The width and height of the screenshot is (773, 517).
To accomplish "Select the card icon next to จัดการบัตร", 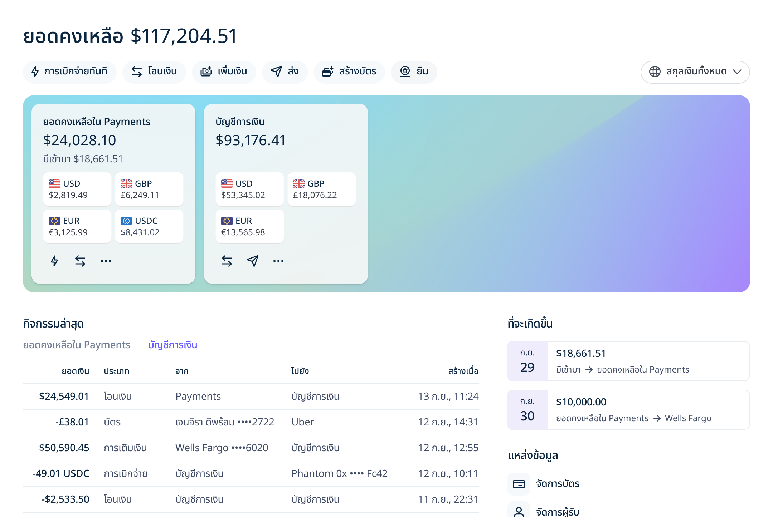I will click(x=519, y=484).
